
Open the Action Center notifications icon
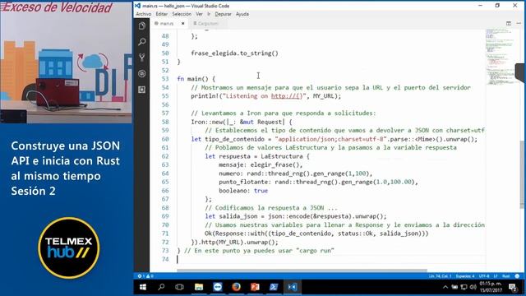click(x=513, y=287)
